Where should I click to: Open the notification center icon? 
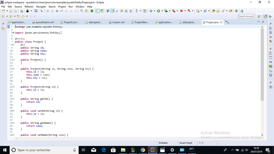267,150
